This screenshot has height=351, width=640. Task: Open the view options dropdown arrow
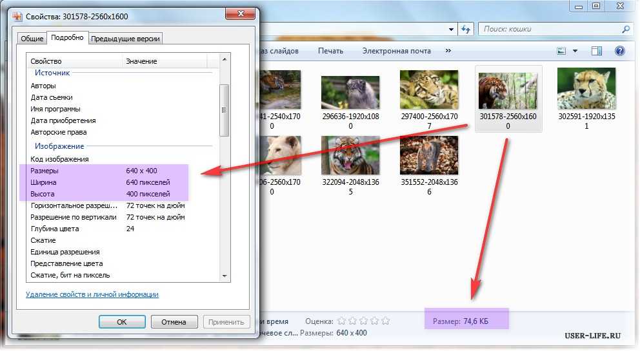pyautogui.click(x=575, y=52)
